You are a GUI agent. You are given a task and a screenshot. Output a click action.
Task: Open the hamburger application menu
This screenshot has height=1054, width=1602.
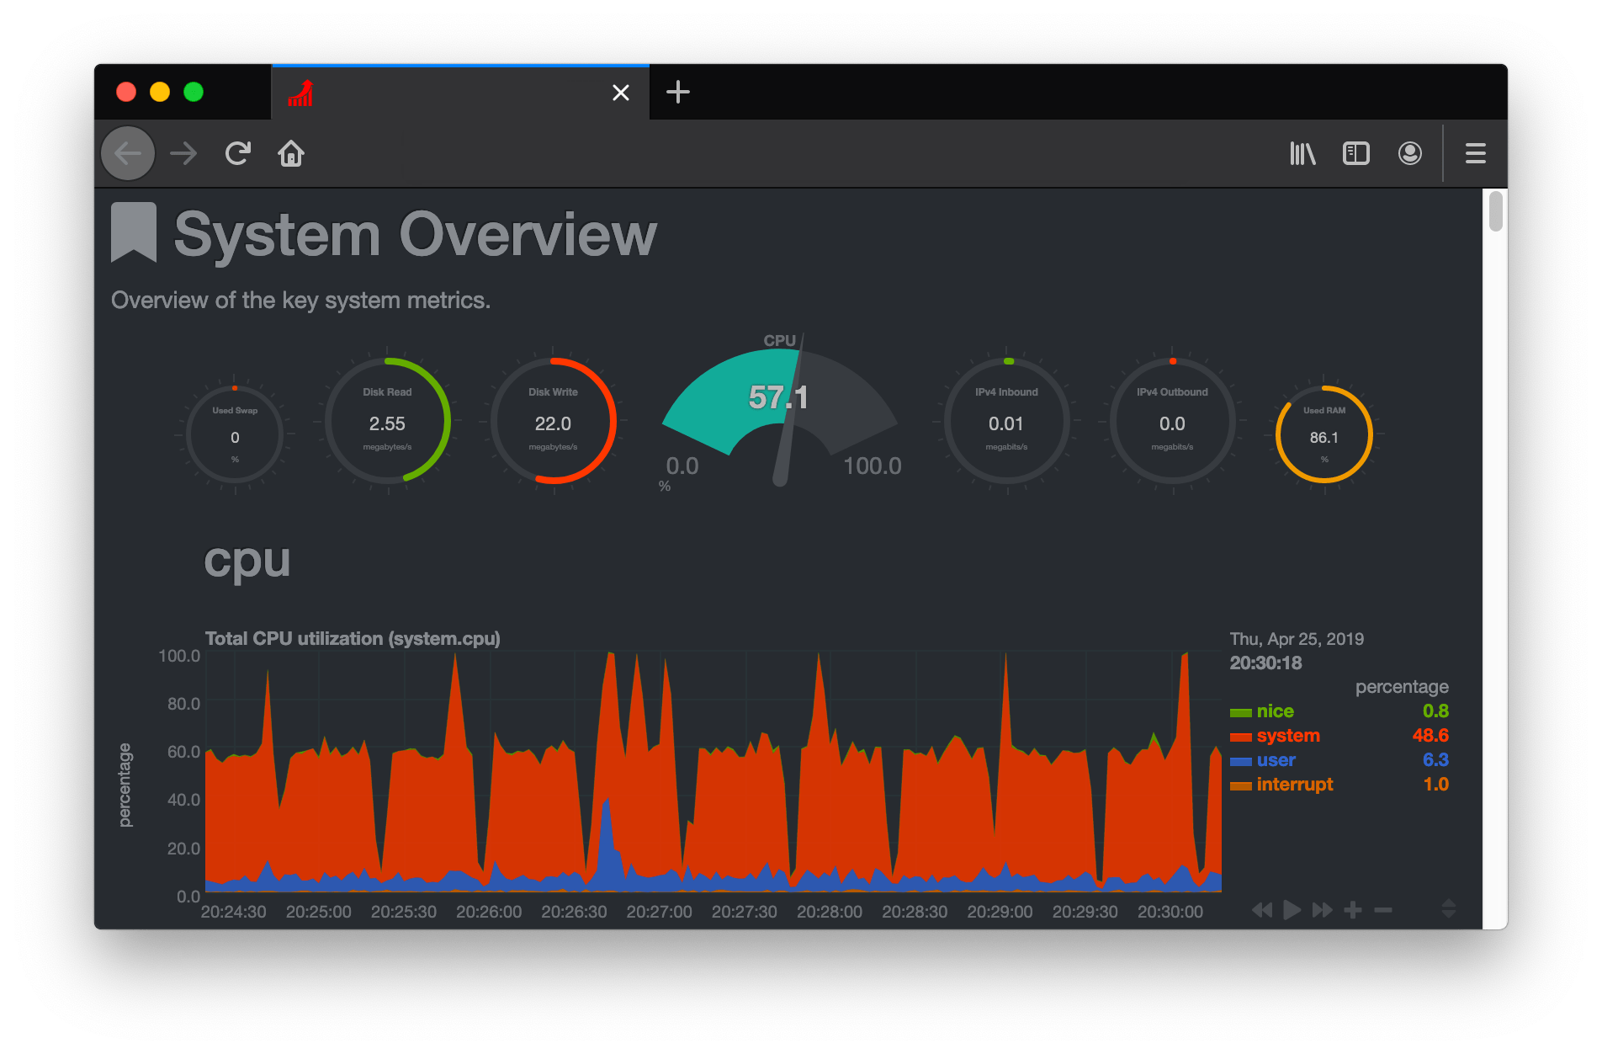pyautogui.click(x=1476, y=153)
